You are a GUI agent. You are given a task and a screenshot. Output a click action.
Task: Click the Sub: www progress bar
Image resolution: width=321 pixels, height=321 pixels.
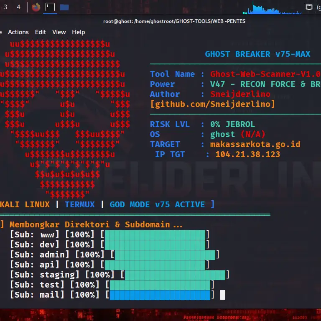pos(155,234)
